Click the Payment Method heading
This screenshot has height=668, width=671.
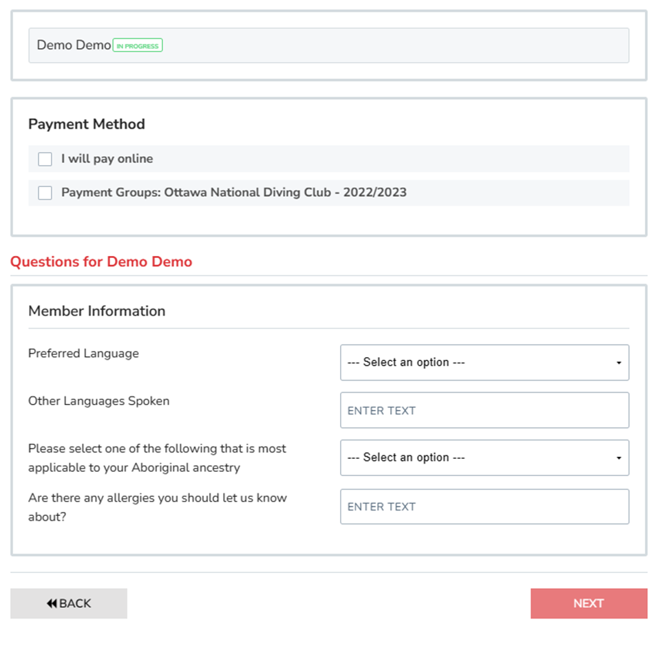pos(87,125)
